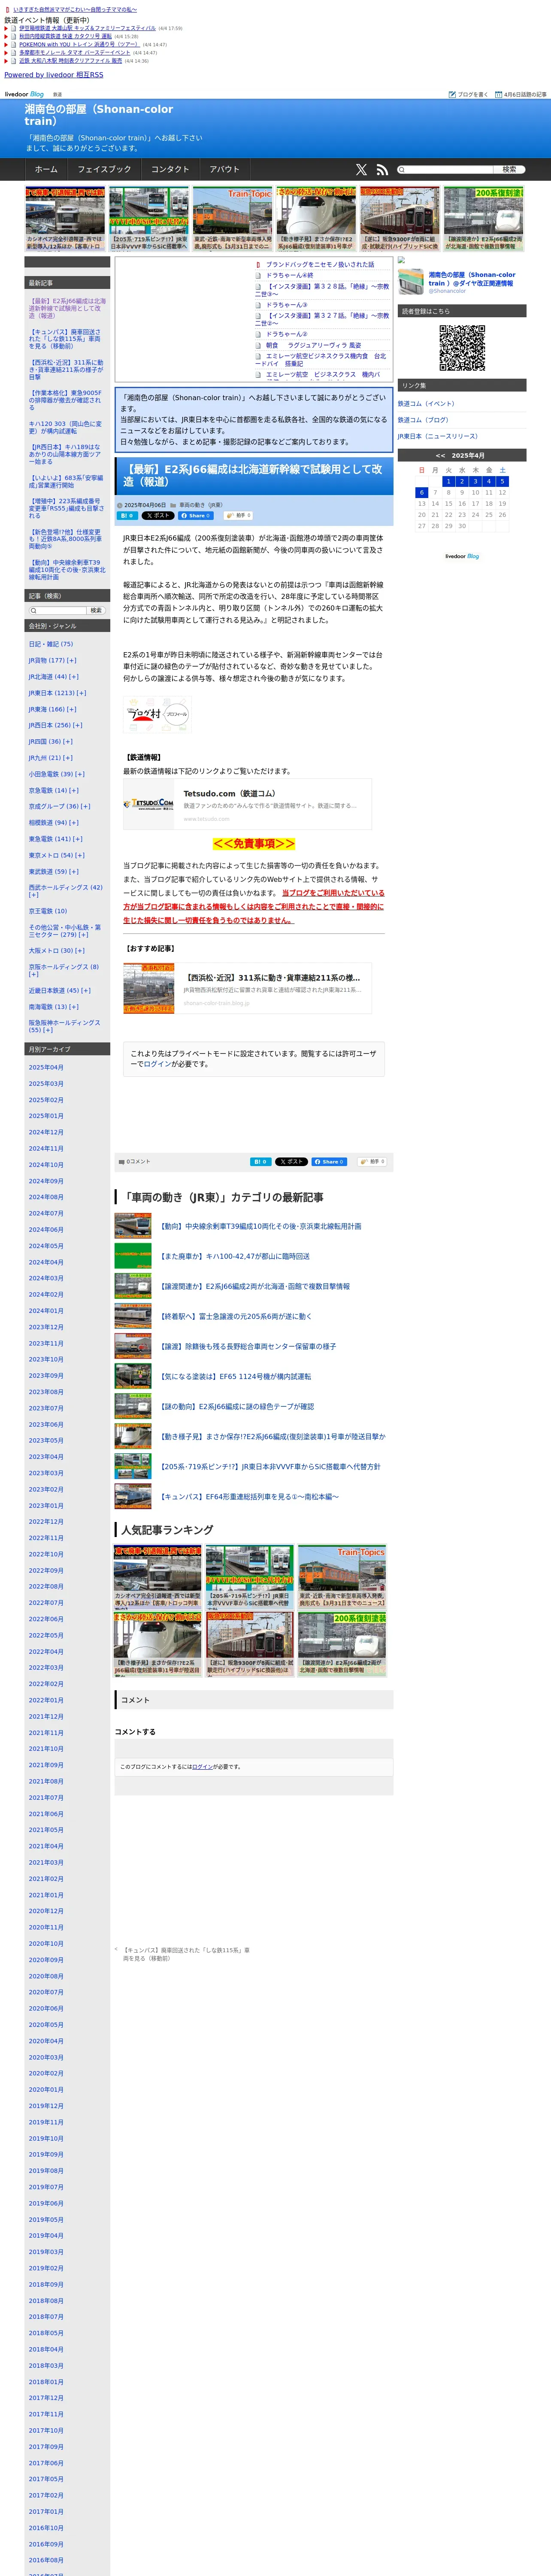Open the RSS feed icon in navbar

point(382,170)
